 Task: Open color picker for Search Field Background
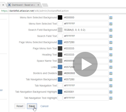click(111, 30)
